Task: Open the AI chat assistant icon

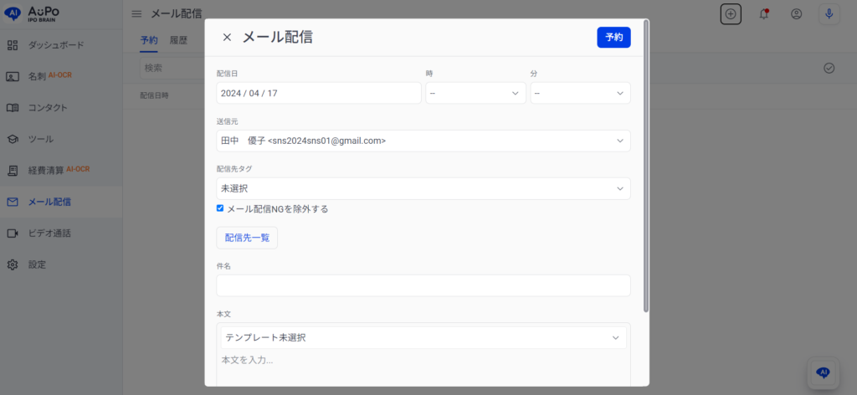Action: (823, 373)
